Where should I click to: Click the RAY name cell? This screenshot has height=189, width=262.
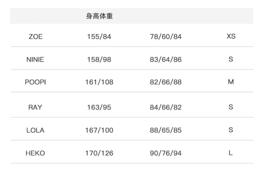pos(35,107)
